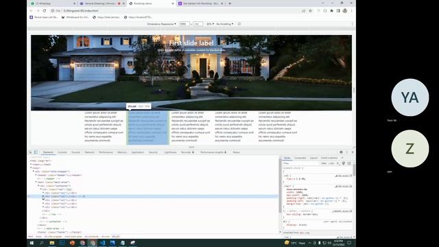Open the Event Listeners tab
The height and width of the screenshot is (247, 439).
329,158
